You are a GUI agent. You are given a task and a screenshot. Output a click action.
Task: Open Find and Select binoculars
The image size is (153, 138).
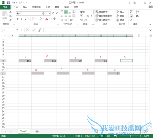(137, 16)
